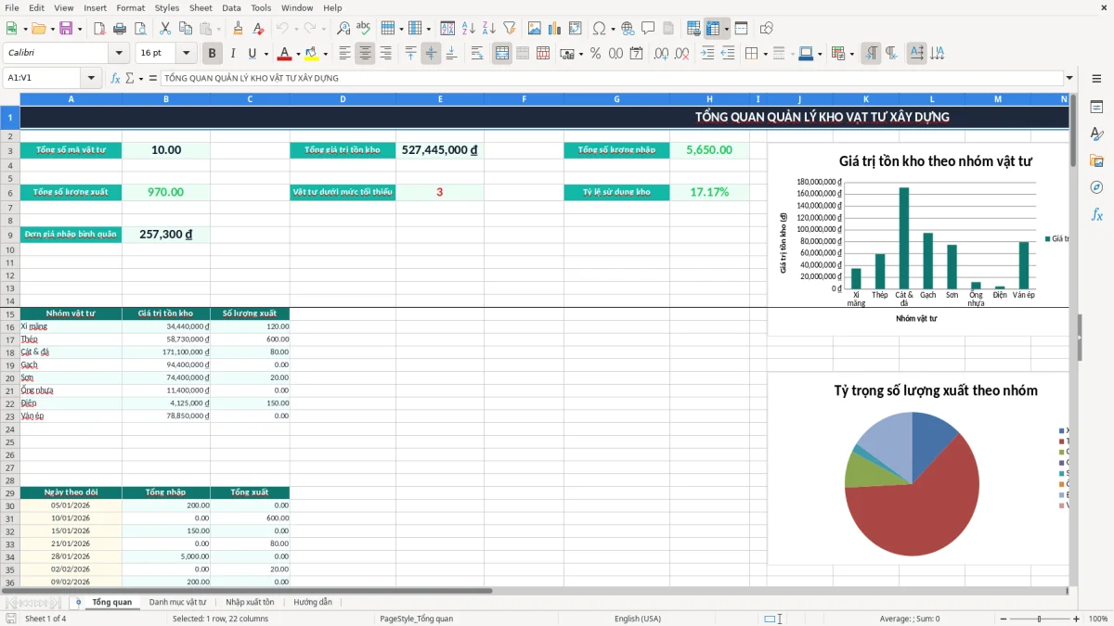Toggle Bold formatting button
The image size is (1114, 626).
pos(213,54)
